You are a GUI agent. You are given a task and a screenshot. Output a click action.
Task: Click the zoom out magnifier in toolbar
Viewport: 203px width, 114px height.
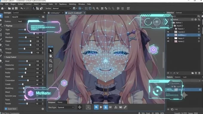[98, 8]
